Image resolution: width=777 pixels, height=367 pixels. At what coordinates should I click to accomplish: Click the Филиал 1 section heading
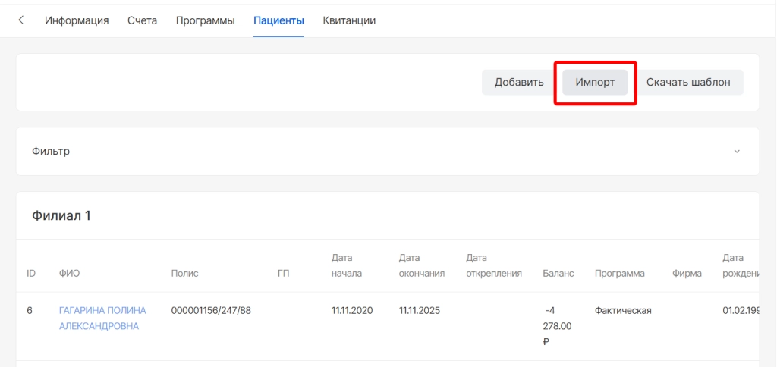61,216
